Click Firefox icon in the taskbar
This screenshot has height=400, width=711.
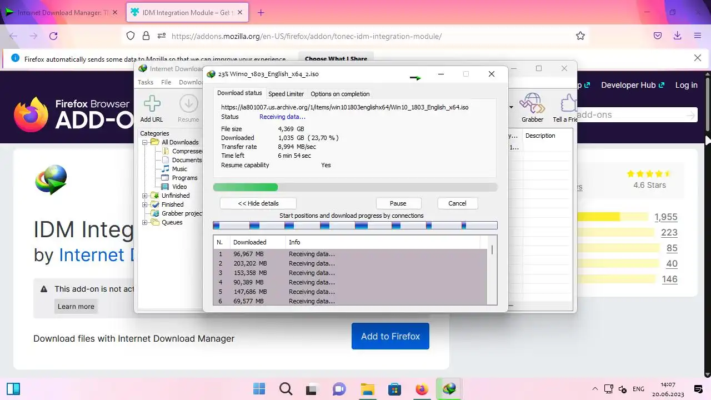(422, 389)
